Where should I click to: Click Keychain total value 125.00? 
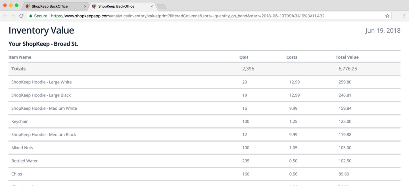[x=345, y=122]
